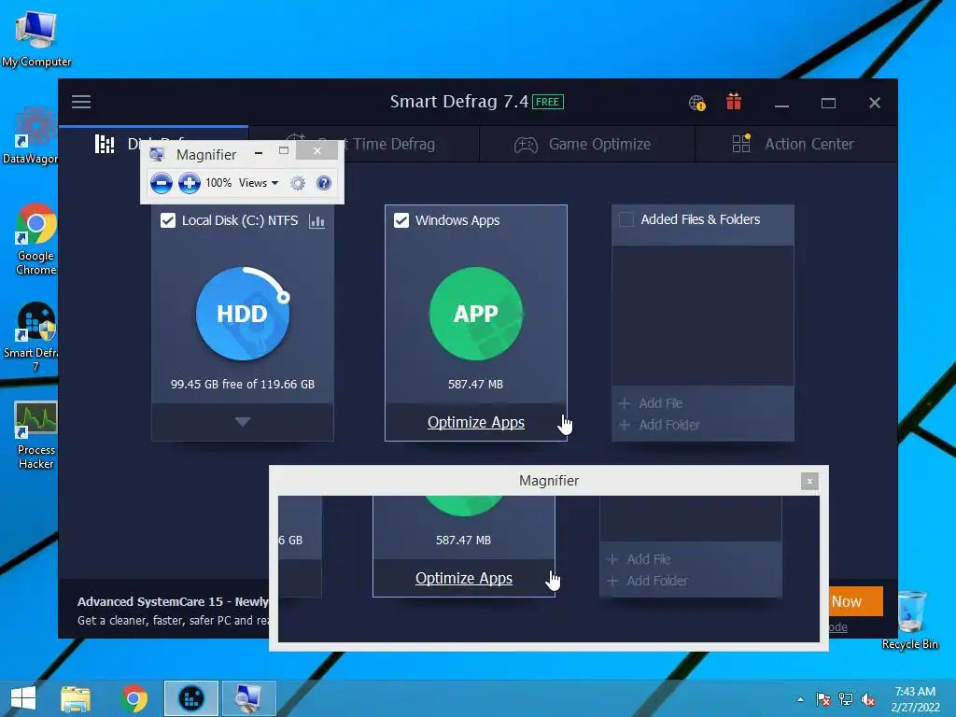This screenshot has width=956, height=717.
Task: Open the DataWagon desktop shortcut
Action: pos(31,136)
